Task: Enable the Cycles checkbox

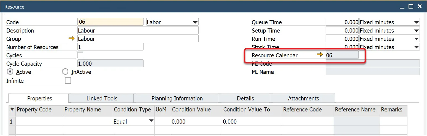Action: 80,55
